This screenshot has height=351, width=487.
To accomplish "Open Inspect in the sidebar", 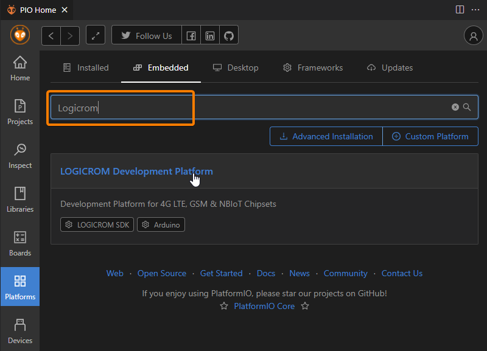I will (x=20, y=156).
